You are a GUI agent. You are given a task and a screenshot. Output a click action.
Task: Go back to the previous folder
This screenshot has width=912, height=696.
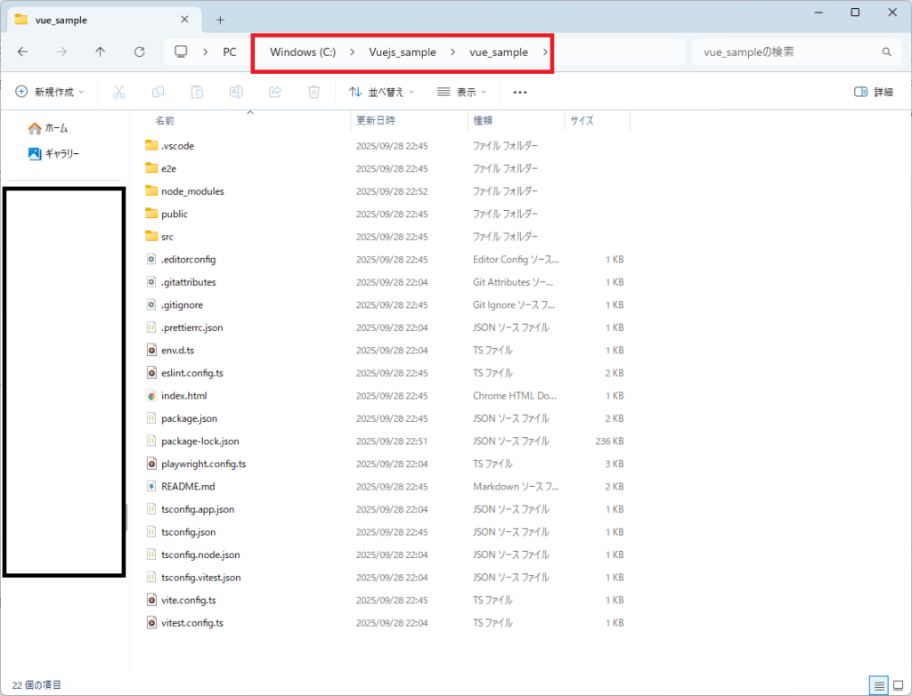(x=23, y=52)
